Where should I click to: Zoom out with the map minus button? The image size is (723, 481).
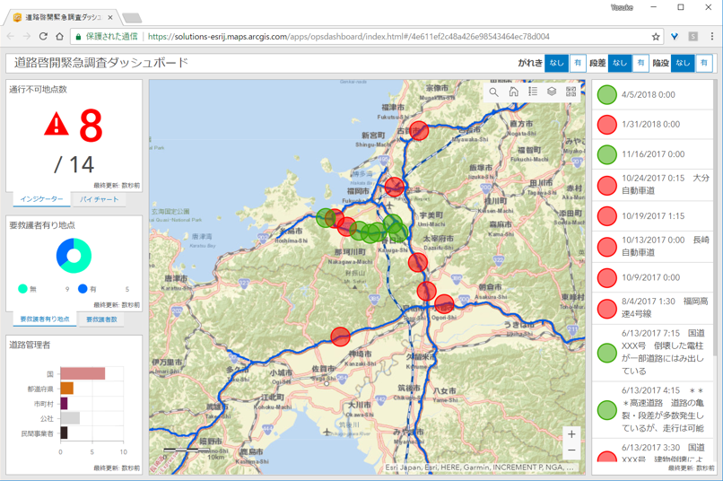(571, 450)
